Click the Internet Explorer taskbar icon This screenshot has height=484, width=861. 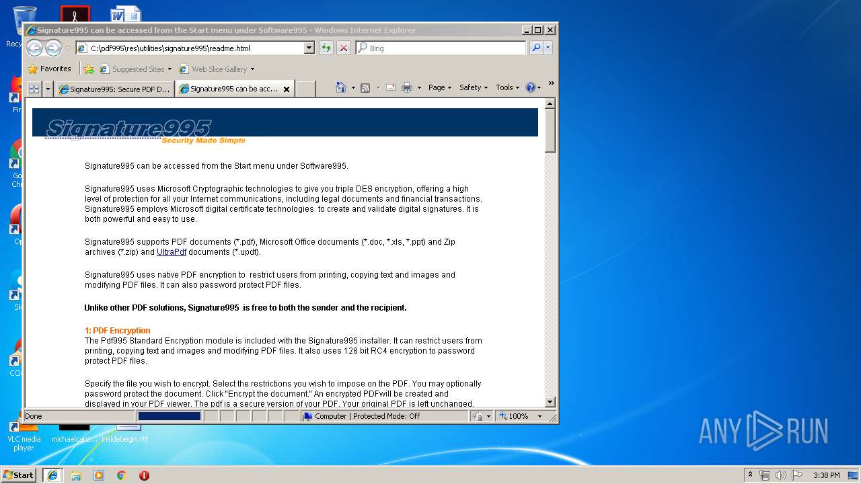pos(52,475)
